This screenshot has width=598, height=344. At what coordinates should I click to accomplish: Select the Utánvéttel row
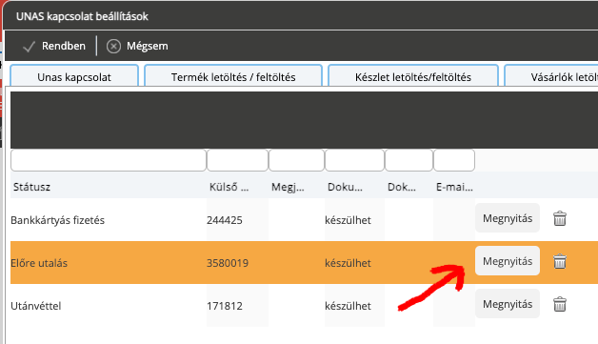[x=304, y=306]
